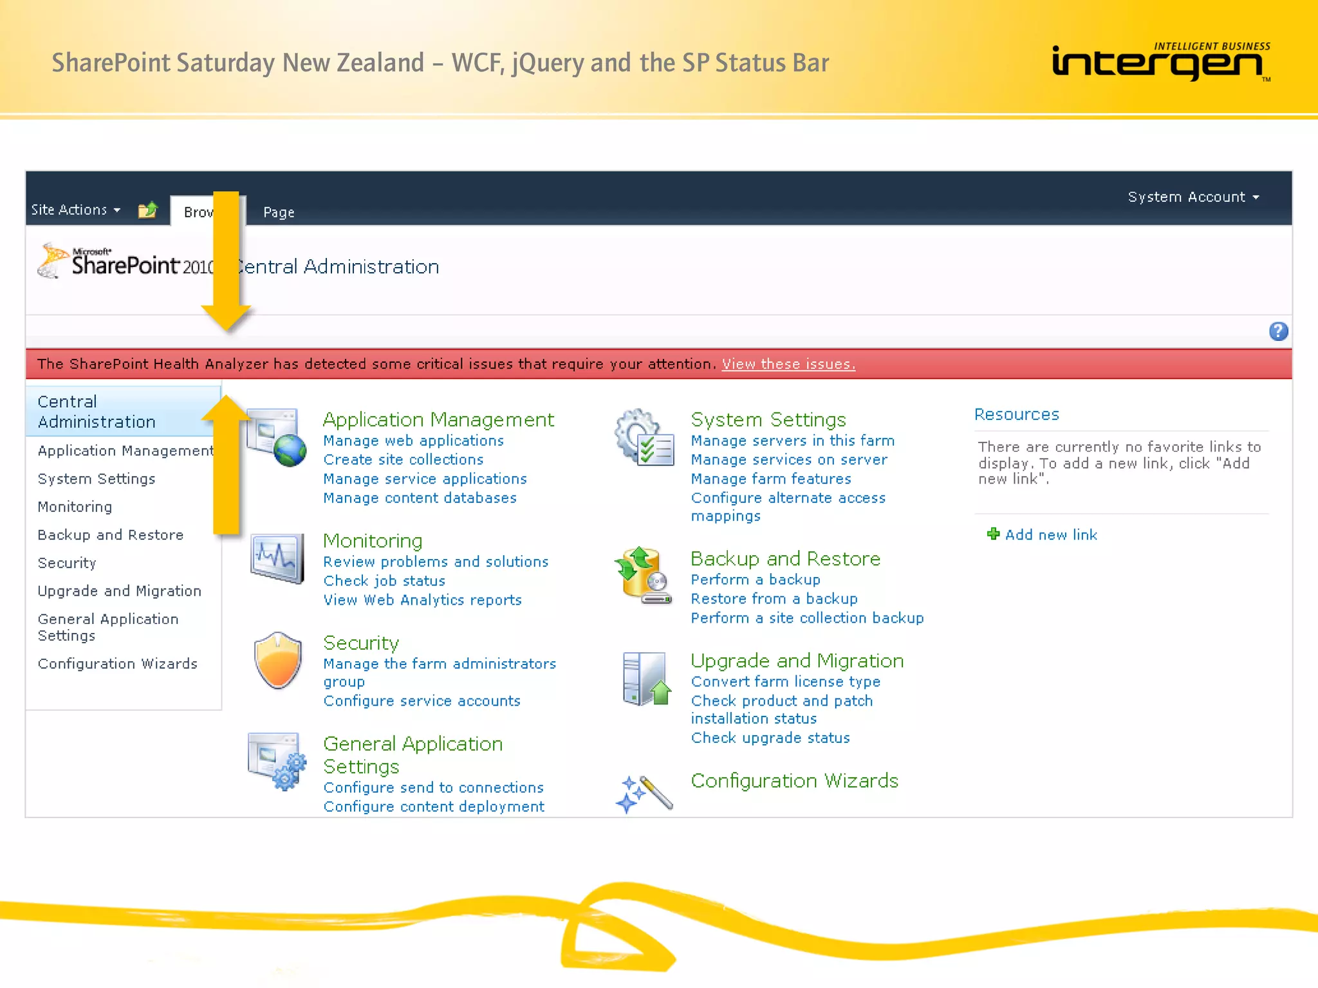Click Restore from a backup link

click(x=774, y=599)
